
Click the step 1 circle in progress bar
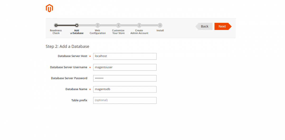56,25
